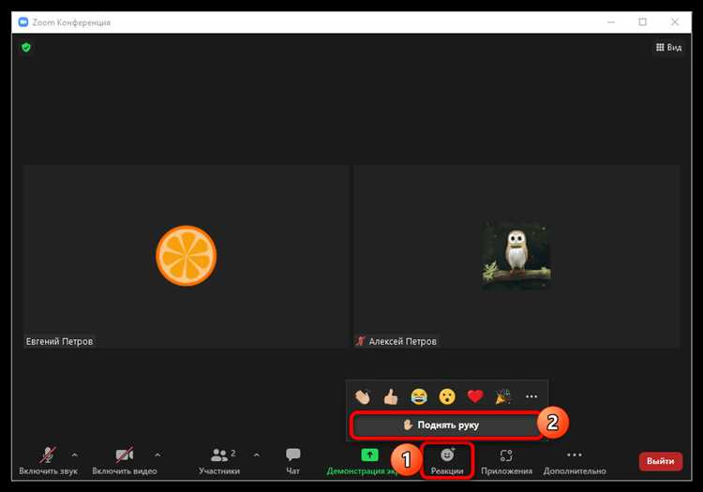This screenshot has height=492, width=703.
Task: Click muted mic icon beside Алексей Петров
Action: coord(360,341)
